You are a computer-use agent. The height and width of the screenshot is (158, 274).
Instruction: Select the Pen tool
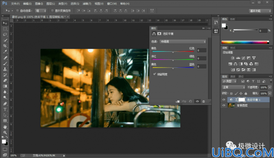tap(5, 104)
